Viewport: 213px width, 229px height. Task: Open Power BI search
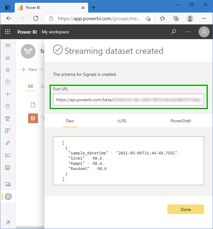[174, 32]
